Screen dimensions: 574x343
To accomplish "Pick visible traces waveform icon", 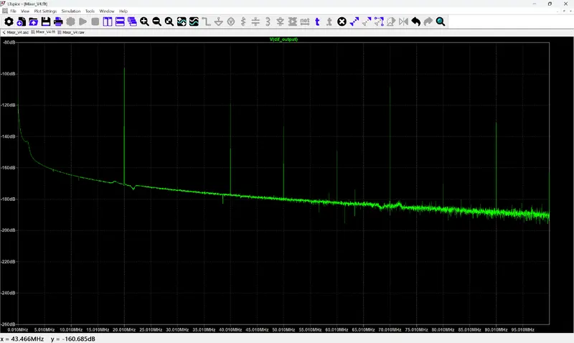I will (x=194, y=22).
